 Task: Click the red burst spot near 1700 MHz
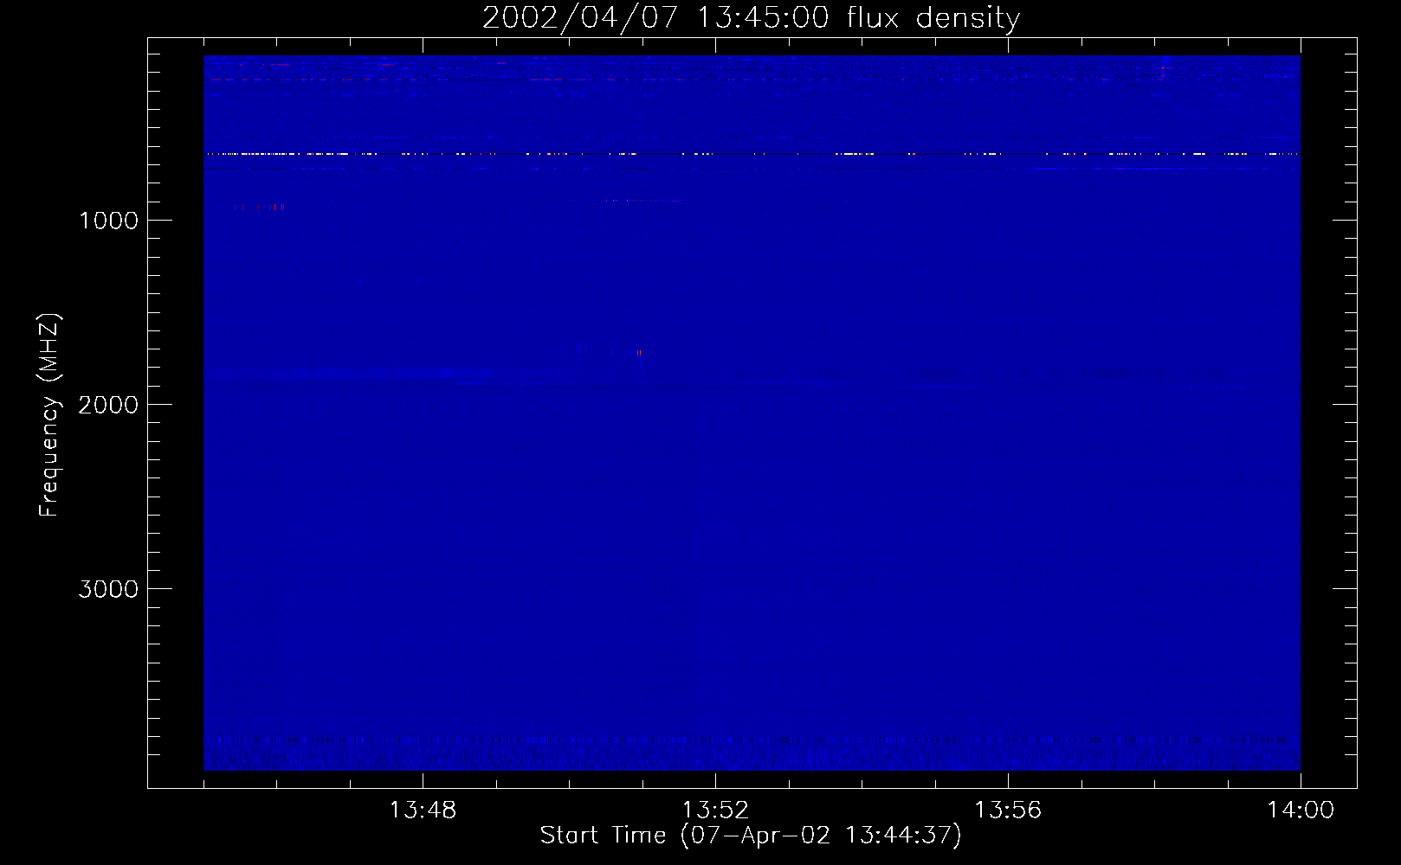639,352
